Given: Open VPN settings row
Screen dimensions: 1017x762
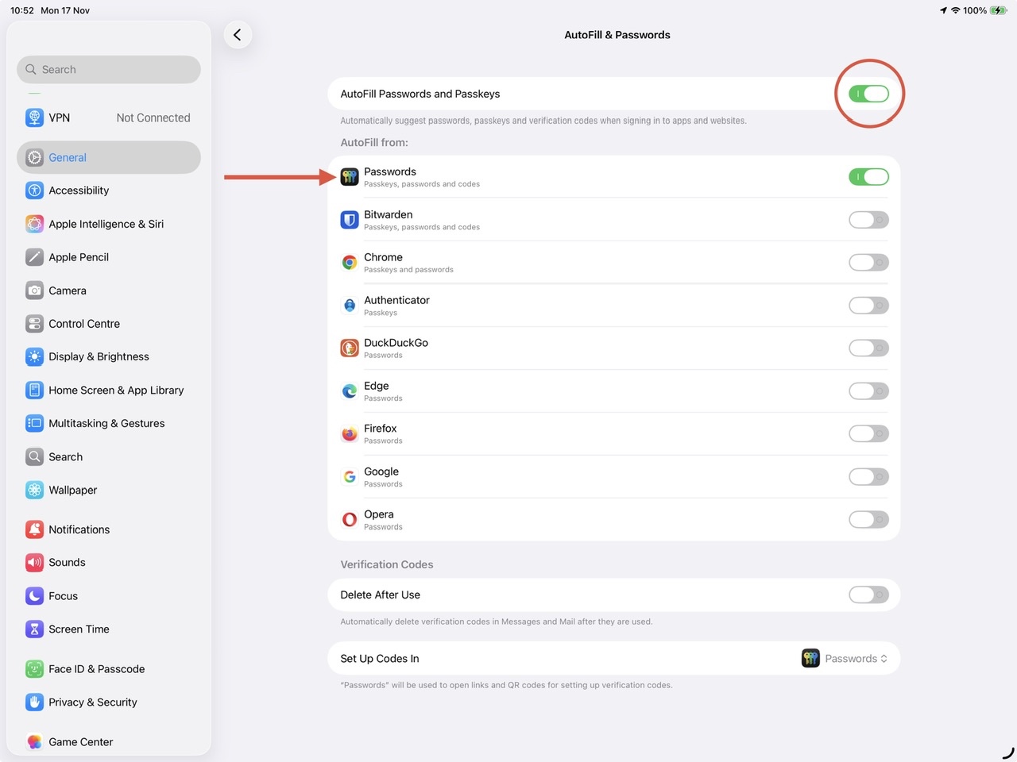Looking at the screenshot, I should click(x=109, y=117).
